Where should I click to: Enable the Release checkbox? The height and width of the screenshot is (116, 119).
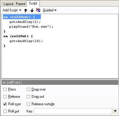[x=5, y=97]
